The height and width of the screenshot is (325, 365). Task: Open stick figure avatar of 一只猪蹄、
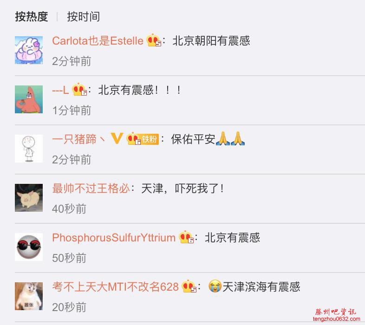[29, 149]
